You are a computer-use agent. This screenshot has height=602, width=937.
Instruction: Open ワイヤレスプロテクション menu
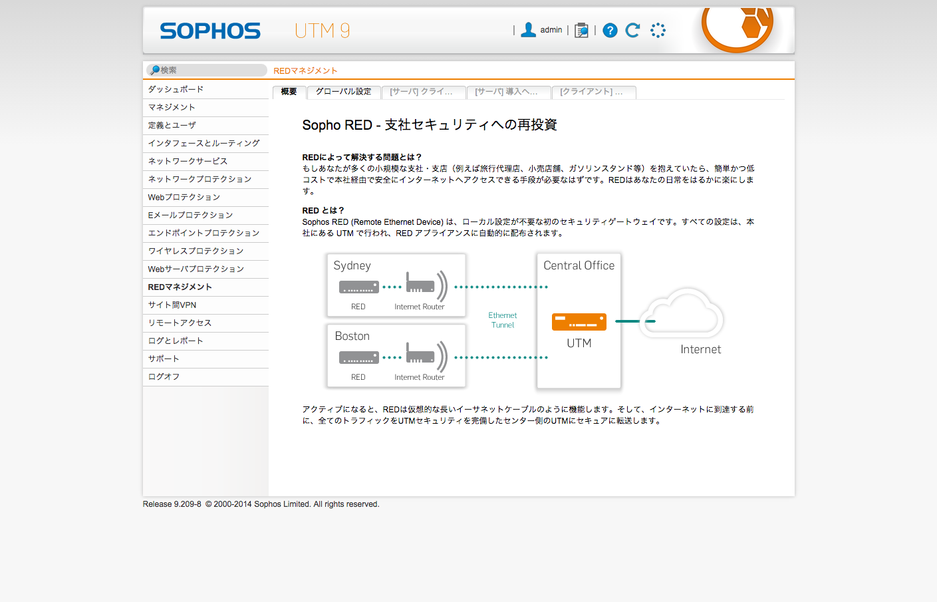pos(205,251)
